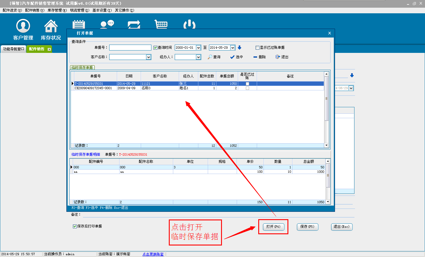Click the 选中 checkmark select icon

point(232,57)
